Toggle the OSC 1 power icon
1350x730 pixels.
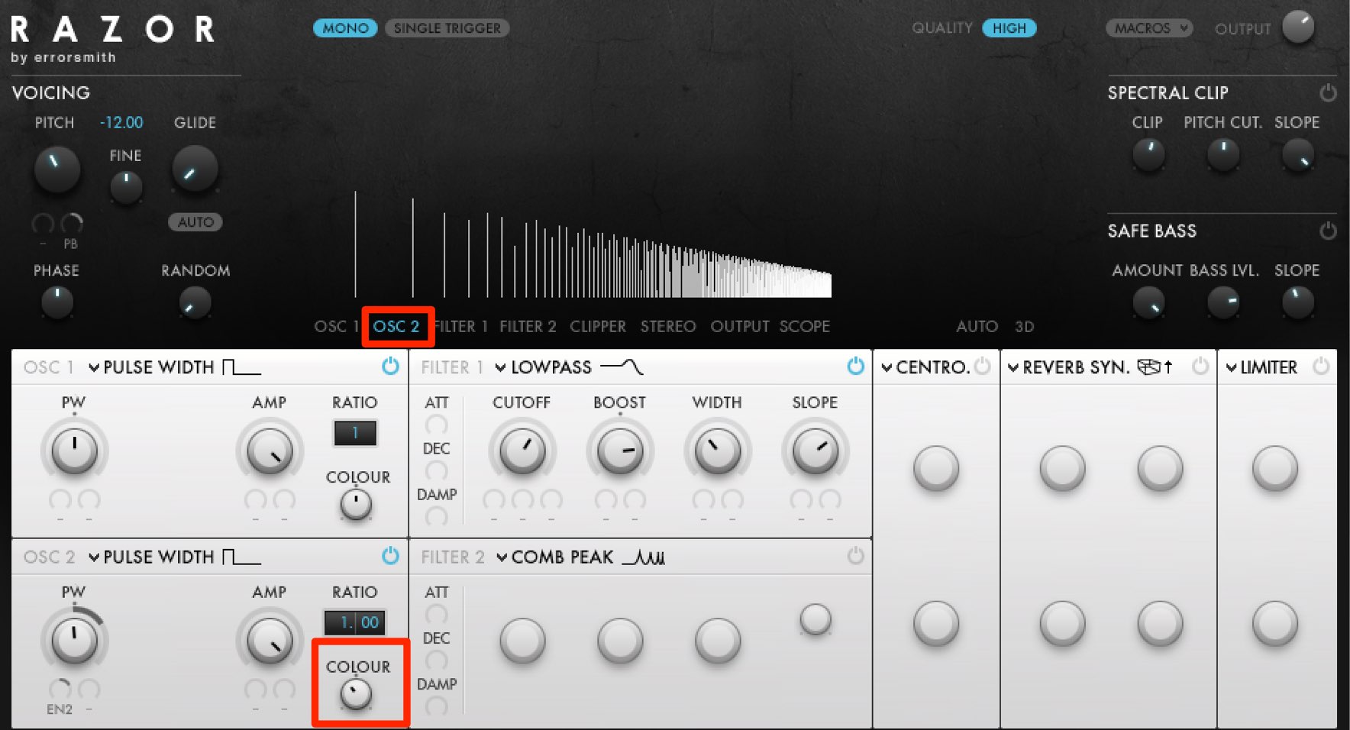390,367
